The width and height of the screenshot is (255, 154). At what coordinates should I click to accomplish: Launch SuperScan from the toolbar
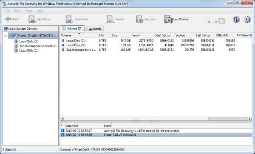click(x=76, y=20)
